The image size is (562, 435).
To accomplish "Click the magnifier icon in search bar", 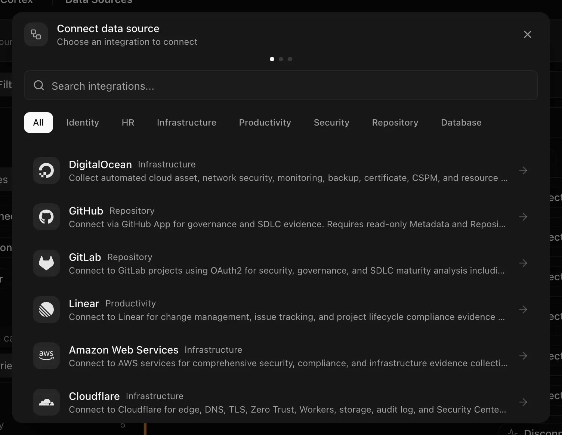I will 39,86.
